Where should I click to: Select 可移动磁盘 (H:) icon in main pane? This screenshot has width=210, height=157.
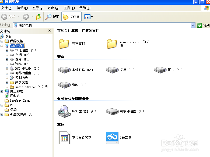pos(112,111)
